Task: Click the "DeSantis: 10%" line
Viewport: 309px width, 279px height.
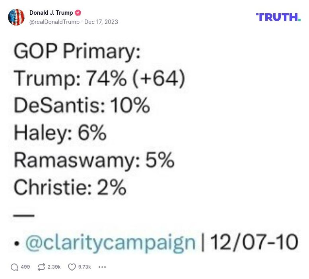Action: click(82, 106)
